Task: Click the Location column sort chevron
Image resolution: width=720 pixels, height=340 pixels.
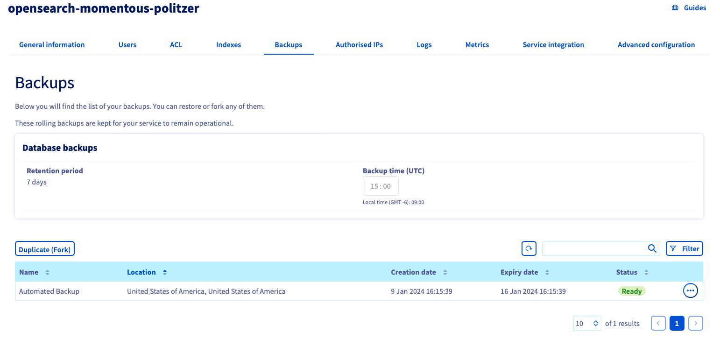Action: click(x=164, y=272)
